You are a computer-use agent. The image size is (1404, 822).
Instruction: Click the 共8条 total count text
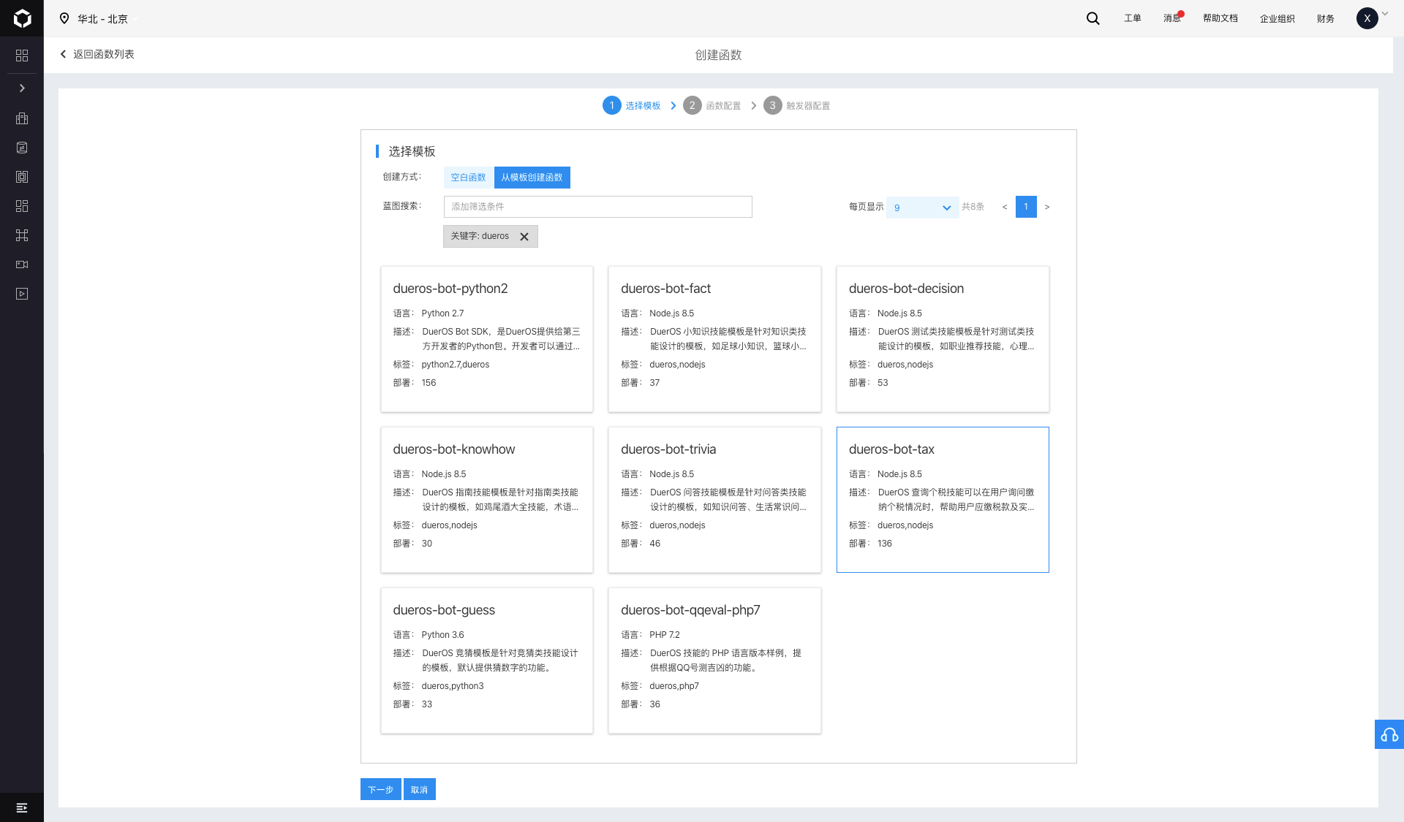coord(973,207)
